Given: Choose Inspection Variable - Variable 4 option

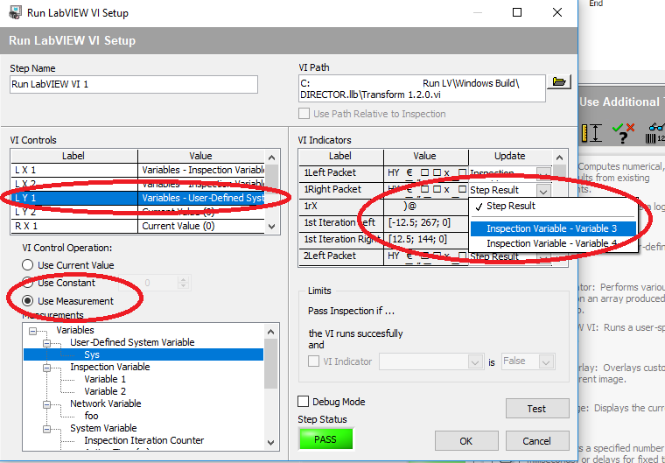Looking at the screenshot, I should coord(553,243).
